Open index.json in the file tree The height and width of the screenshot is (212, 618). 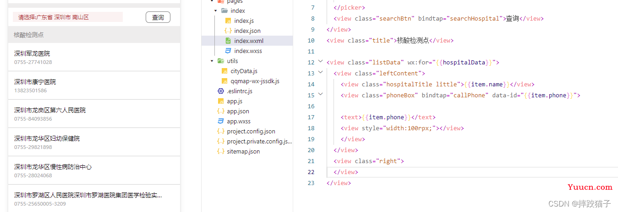(x=247, y=31)
